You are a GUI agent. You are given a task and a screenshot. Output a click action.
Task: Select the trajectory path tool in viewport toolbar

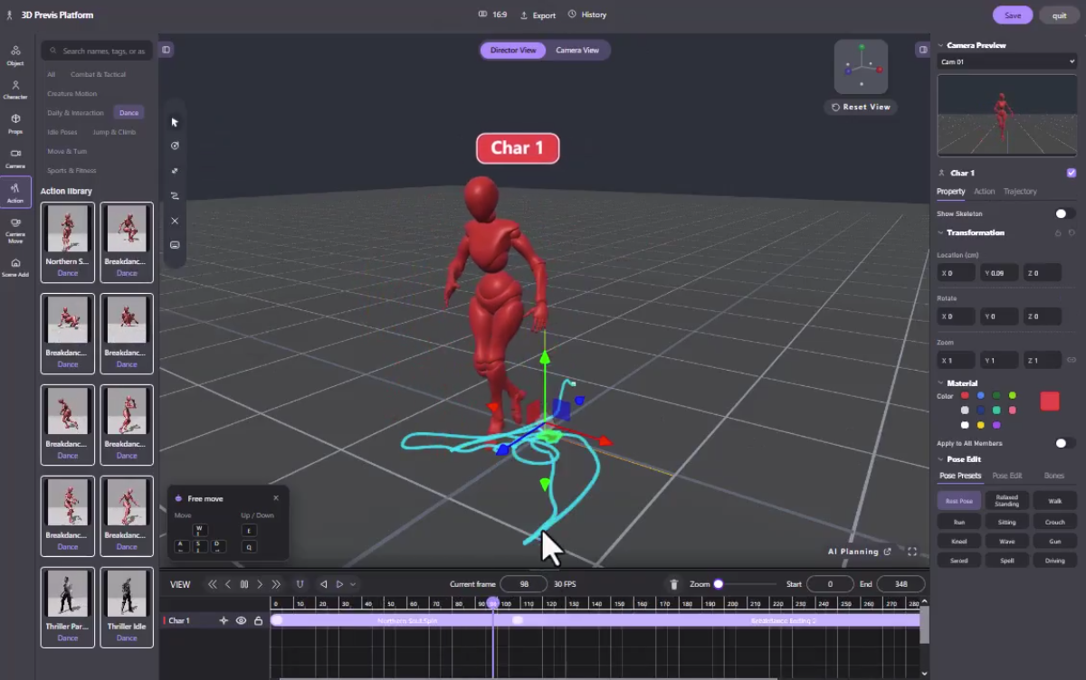(175, 195)
